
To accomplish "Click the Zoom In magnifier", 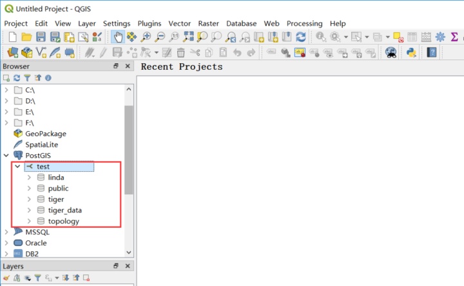I will coord(145,37).
